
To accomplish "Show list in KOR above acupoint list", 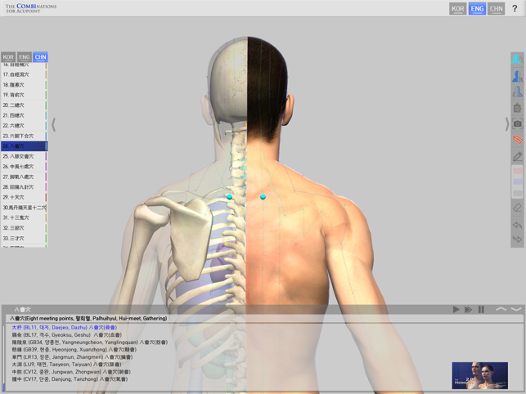I will (8, 57).
